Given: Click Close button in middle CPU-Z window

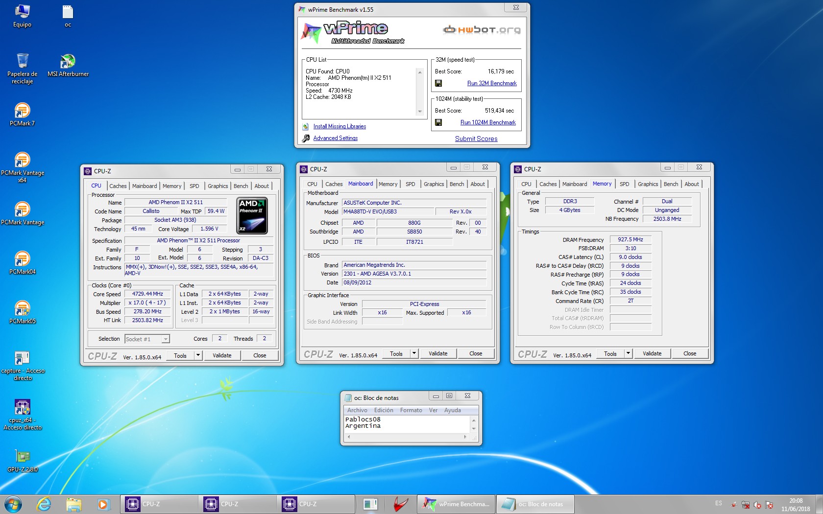Looking at the screenshot, I should [476, 353].
